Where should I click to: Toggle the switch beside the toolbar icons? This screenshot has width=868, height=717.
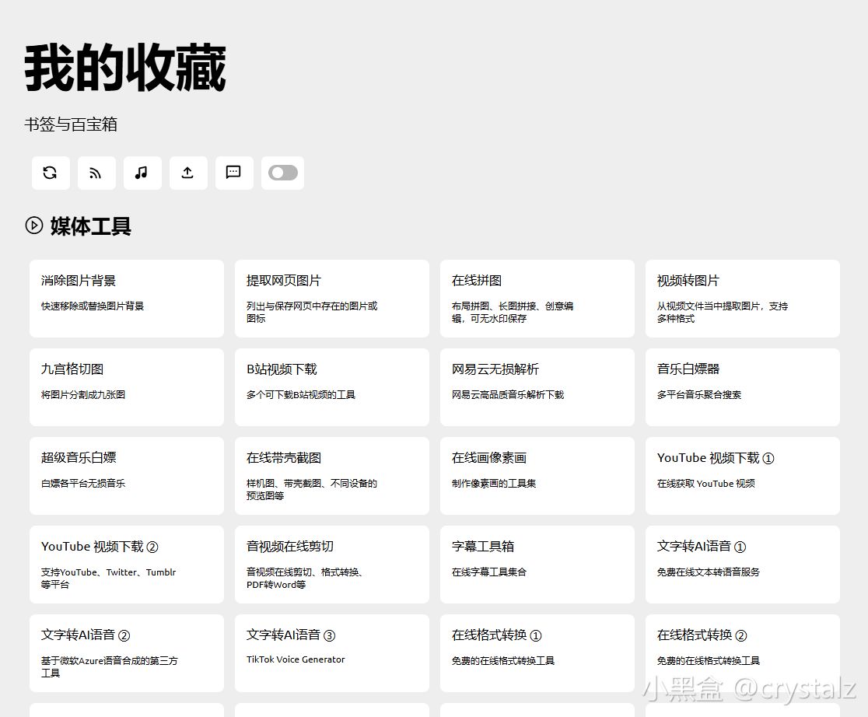tap(283, 173)
